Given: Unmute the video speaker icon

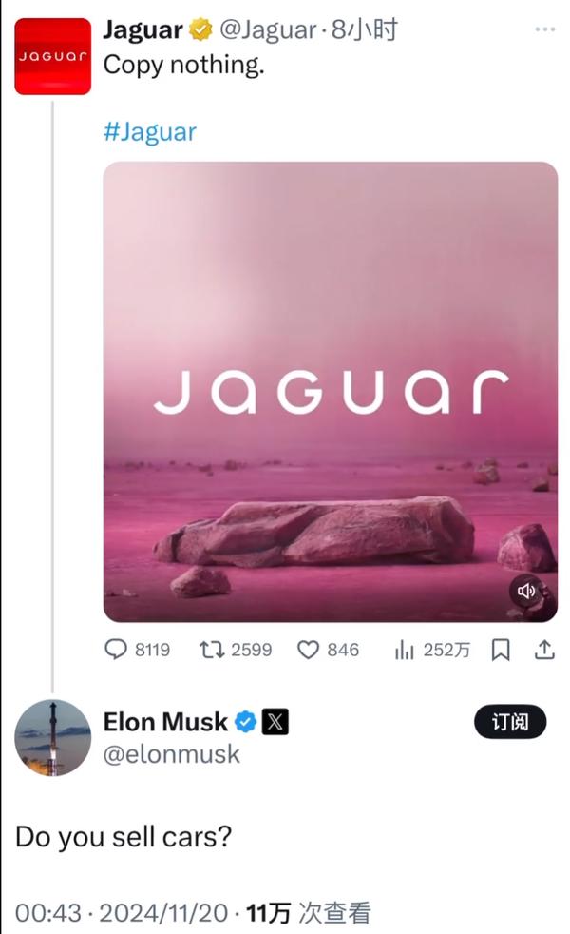Looking at the screenshot, I should point(526,591).
